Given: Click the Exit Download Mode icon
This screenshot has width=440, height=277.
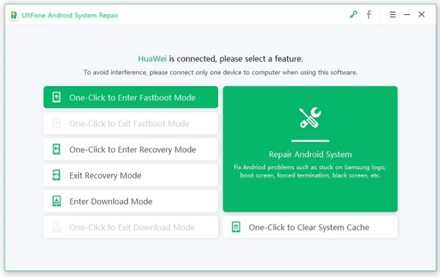Looking at the screenshot, I should click(56, 227).
